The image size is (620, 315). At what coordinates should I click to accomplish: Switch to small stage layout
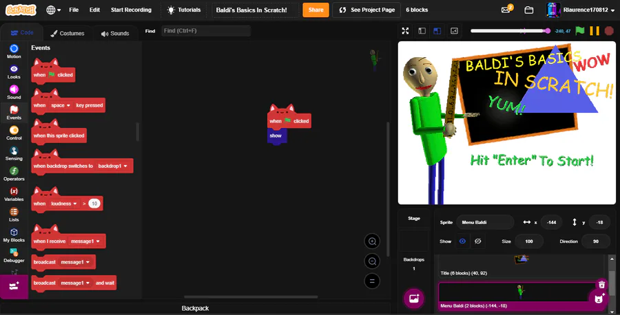click(422, 31)
